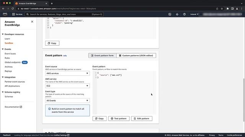Open the AWS service EC2 dropdown
245x137 pixels.
tap(67, 86)
